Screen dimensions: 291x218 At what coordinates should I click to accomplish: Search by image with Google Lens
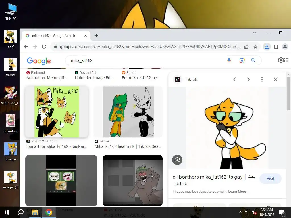(x=242, y=60)
